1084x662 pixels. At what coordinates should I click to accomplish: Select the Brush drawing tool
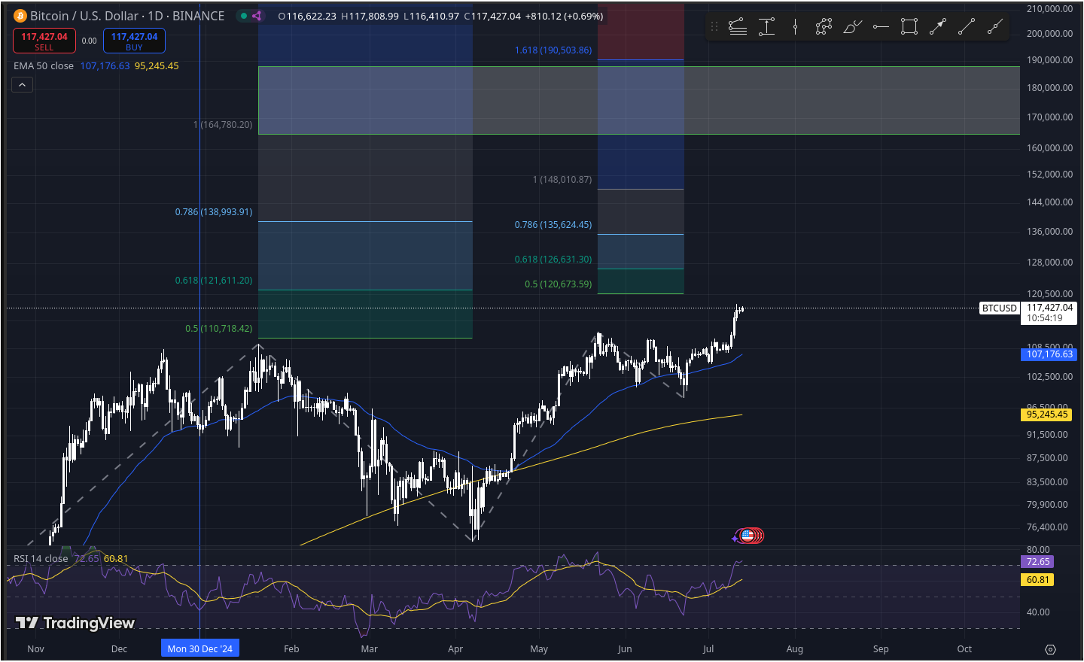point(852,27)
